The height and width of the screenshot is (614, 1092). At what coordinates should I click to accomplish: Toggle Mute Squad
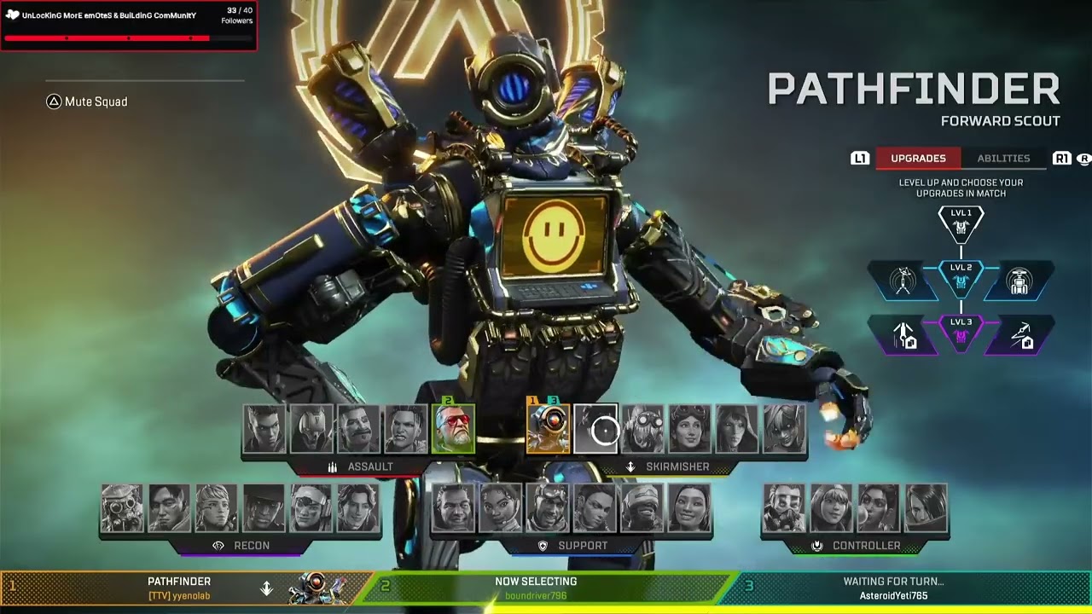tap(87, 101)
